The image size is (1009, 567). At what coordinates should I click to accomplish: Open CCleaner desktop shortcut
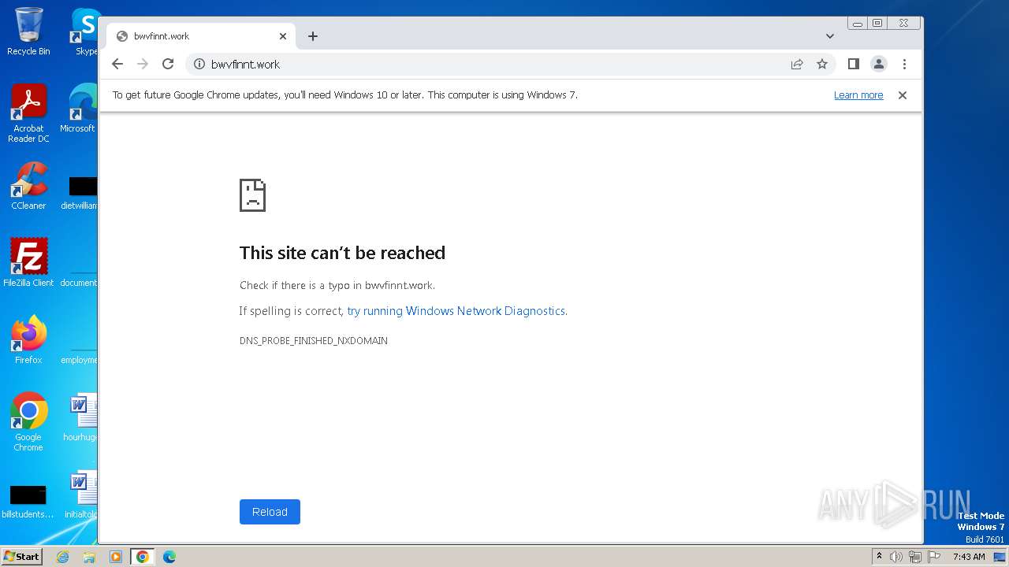28,186
